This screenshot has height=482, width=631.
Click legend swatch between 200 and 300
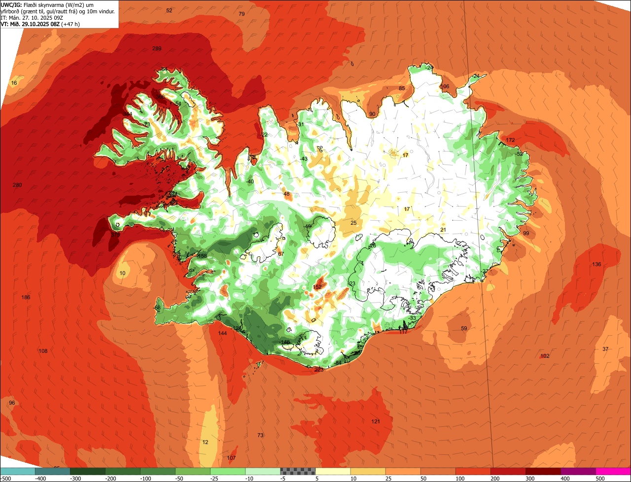tap(508, 471)
